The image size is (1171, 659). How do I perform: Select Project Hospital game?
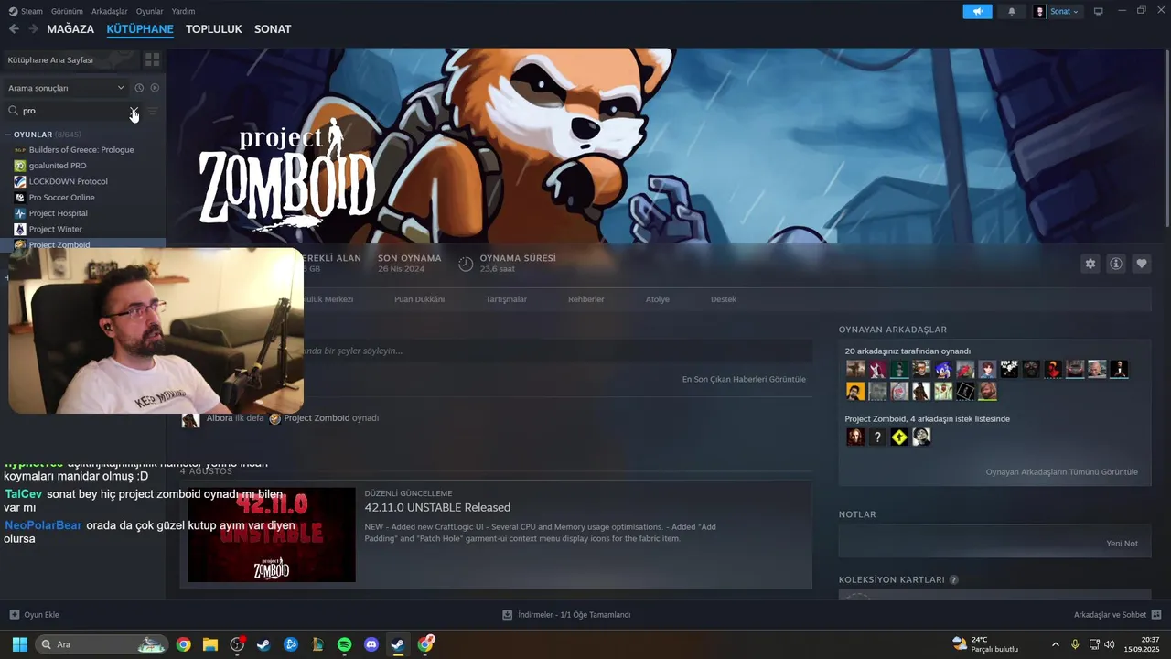click(x=59, y=213)
